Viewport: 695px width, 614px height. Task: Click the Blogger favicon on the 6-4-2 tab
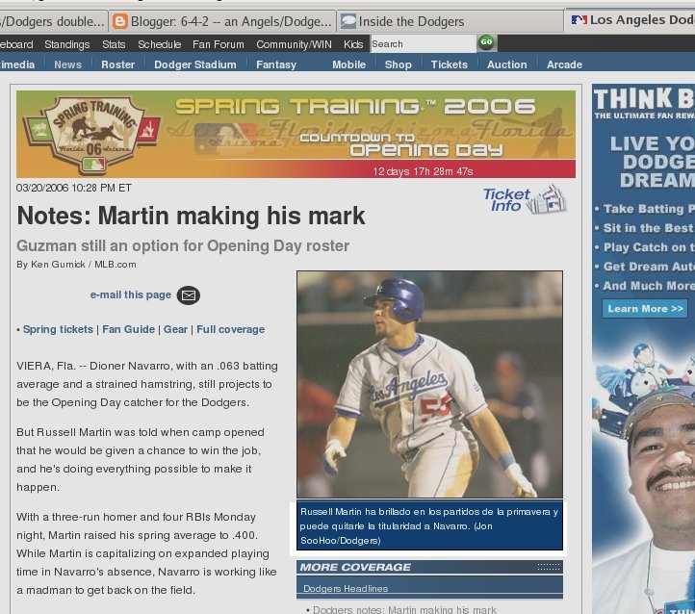click(x=119, y=21)
